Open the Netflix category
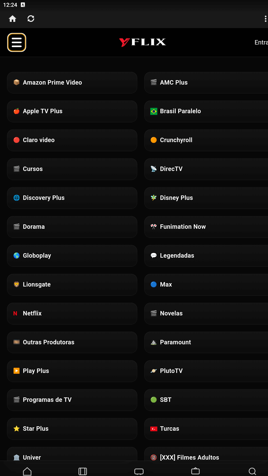The height and width of the screenshot is (476, 268). tap(72, 313)
